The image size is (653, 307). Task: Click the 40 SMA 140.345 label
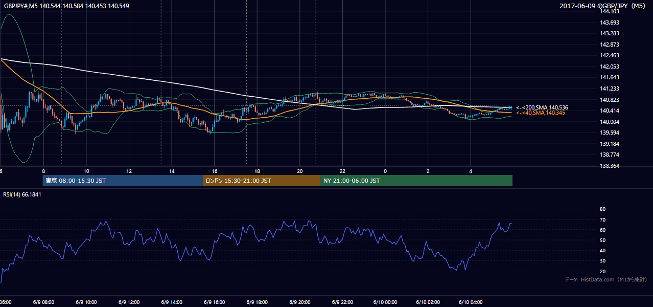tap(540, 113)
